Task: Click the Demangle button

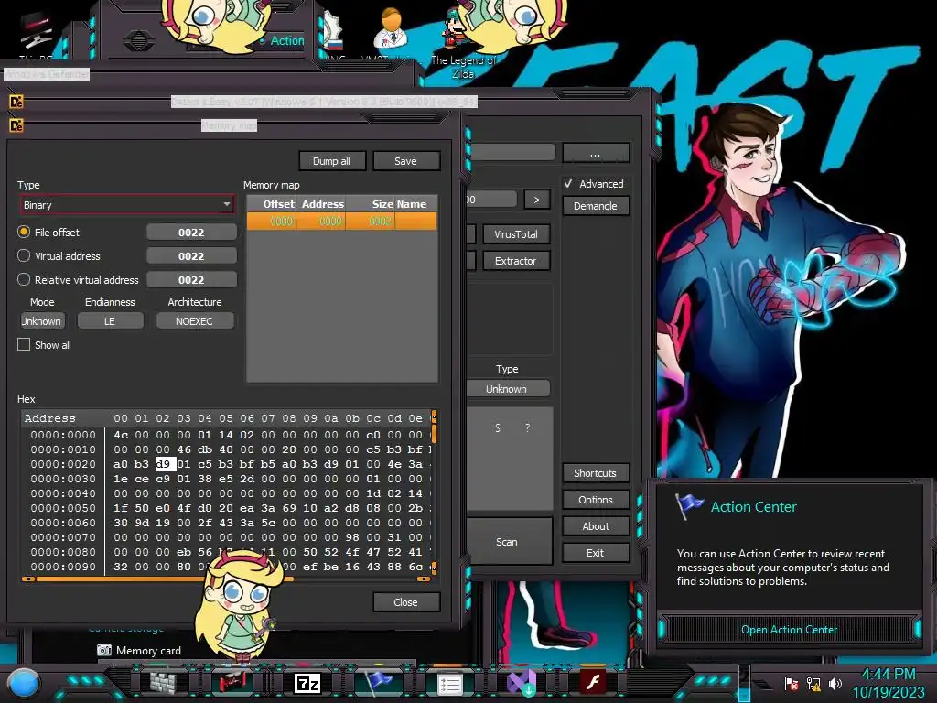Action: click(x=595, y=206)
